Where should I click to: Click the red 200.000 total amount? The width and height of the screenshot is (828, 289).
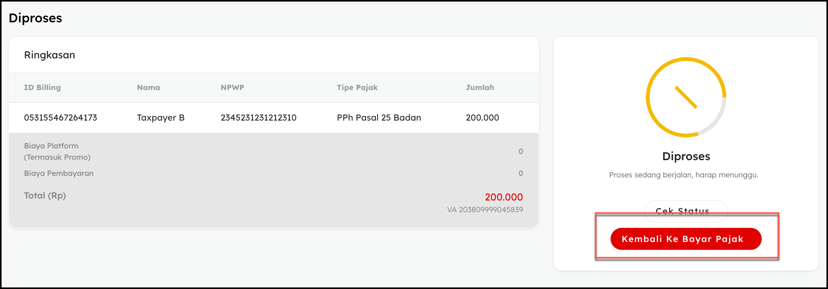(503, 197)
